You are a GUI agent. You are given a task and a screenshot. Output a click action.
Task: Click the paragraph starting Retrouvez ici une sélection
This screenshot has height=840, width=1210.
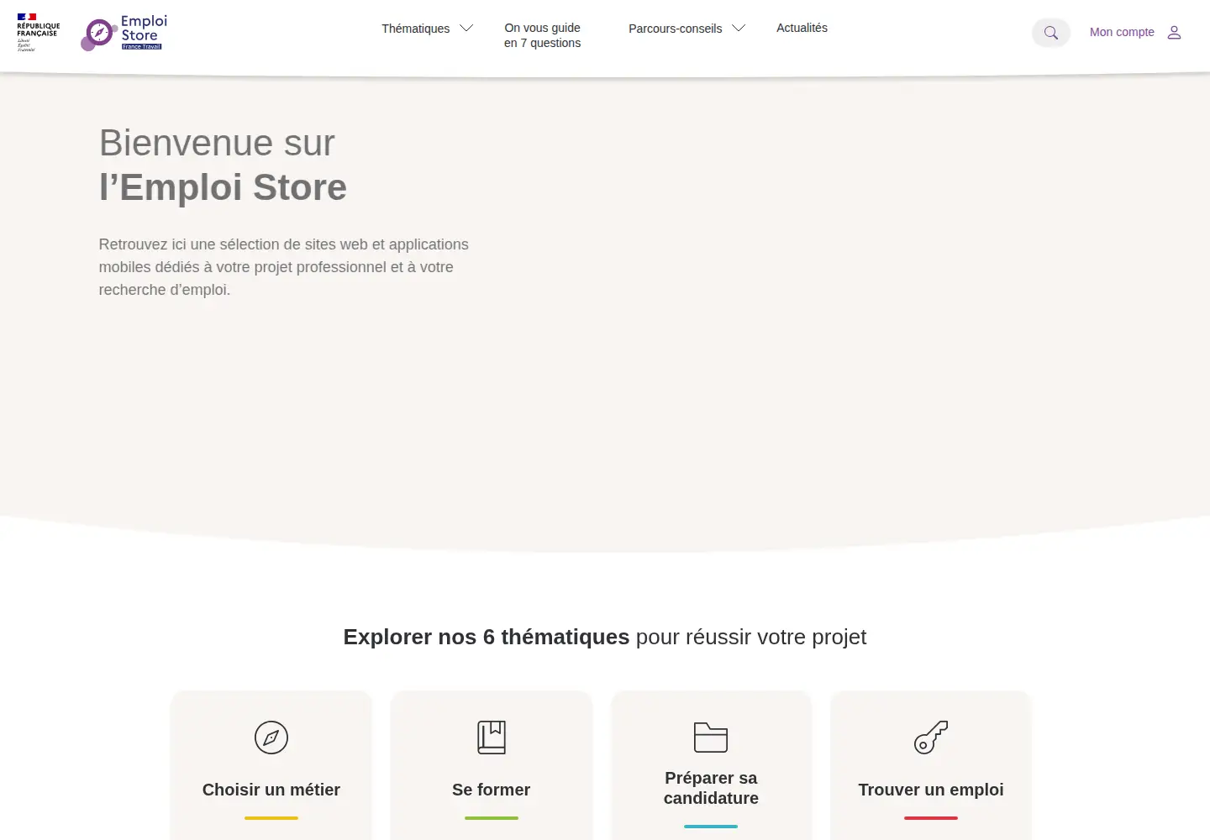(284, 267)
